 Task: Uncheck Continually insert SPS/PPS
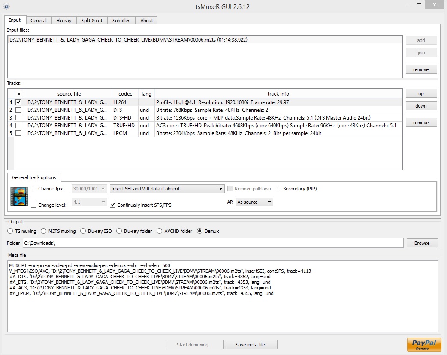click(112, 205)
